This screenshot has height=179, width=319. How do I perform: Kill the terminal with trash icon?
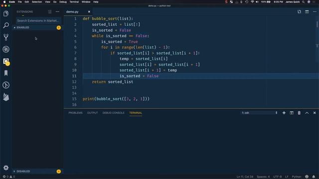click(x=299, y=113)
